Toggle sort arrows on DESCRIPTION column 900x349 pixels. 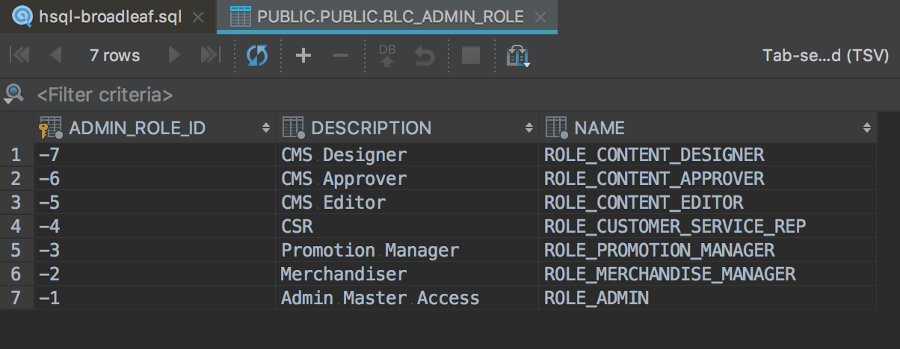[x=529, y=128]
